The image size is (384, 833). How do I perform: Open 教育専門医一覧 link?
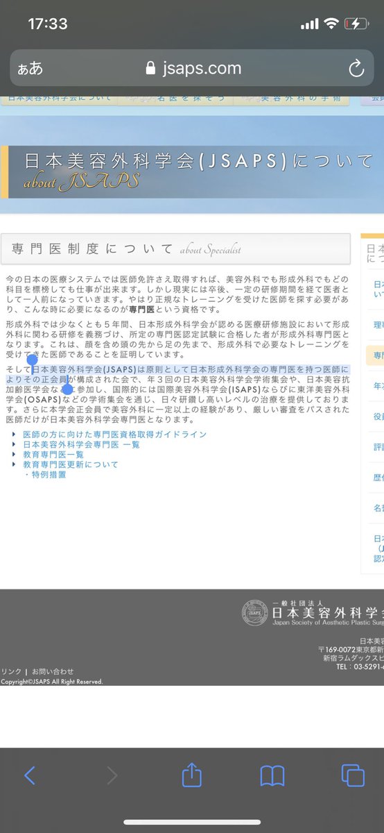[x=53, y=455]
